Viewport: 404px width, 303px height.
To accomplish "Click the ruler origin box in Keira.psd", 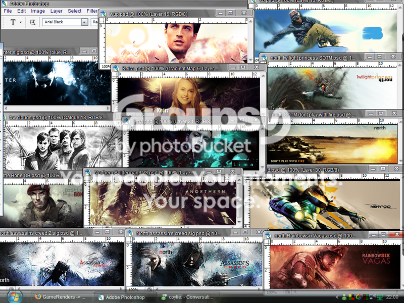I will [x=115, y=75].
